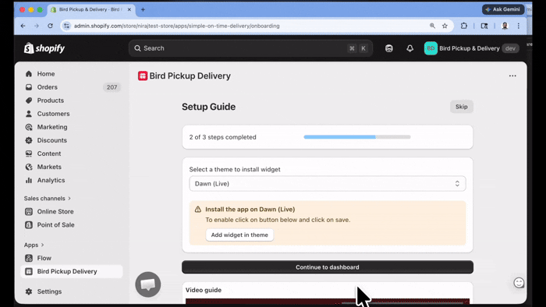Click the site information icon in address bar
546x307 pixels.
66,26
